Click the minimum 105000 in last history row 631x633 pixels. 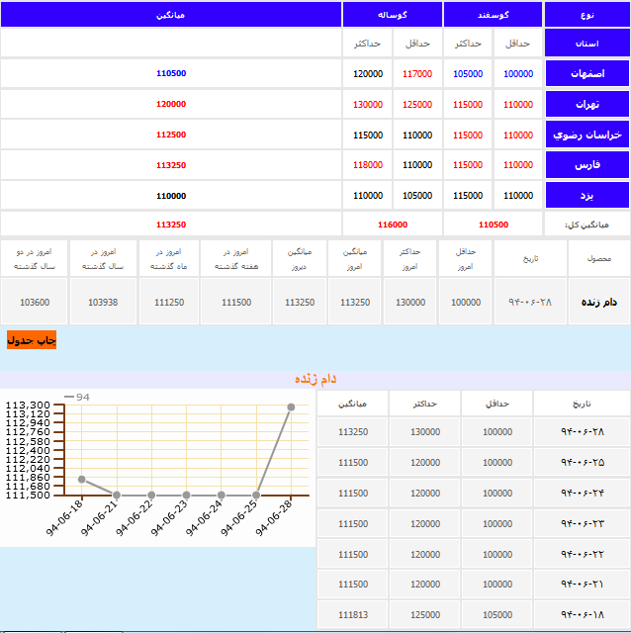tap(497, 615)
